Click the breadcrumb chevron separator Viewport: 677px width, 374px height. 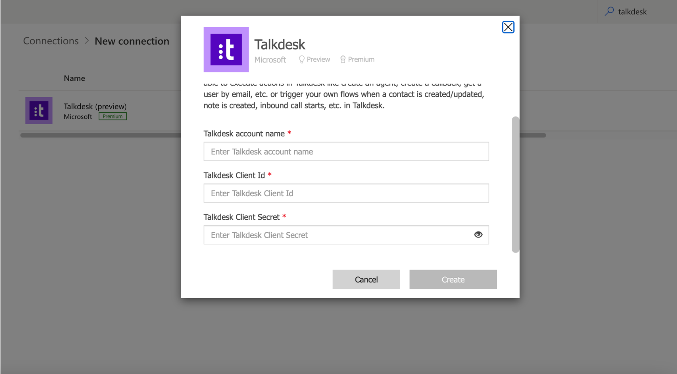[87, 41]
